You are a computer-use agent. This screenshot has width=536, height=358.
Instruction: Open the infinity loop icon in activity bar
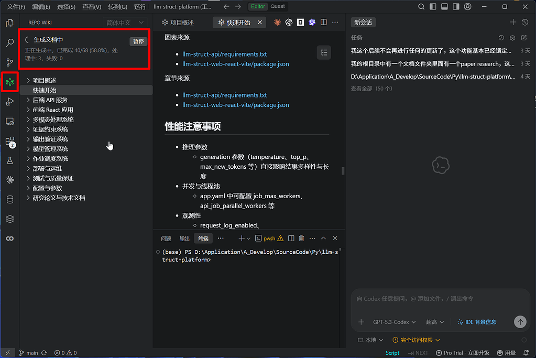coord(9,238)
